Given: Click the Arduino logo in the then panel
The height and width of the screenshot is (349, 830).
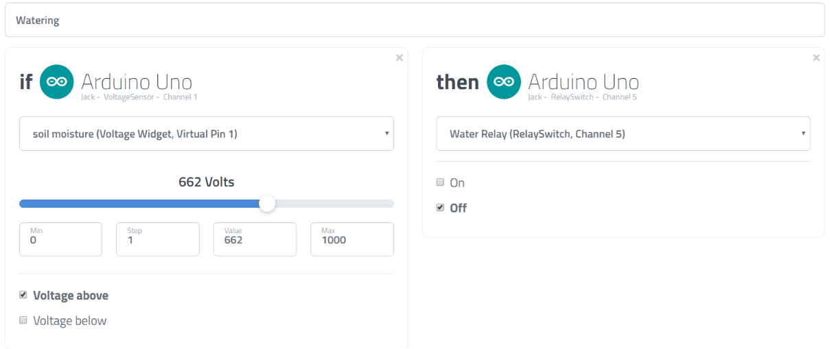Looking at the screenshot, I should 504,82.
